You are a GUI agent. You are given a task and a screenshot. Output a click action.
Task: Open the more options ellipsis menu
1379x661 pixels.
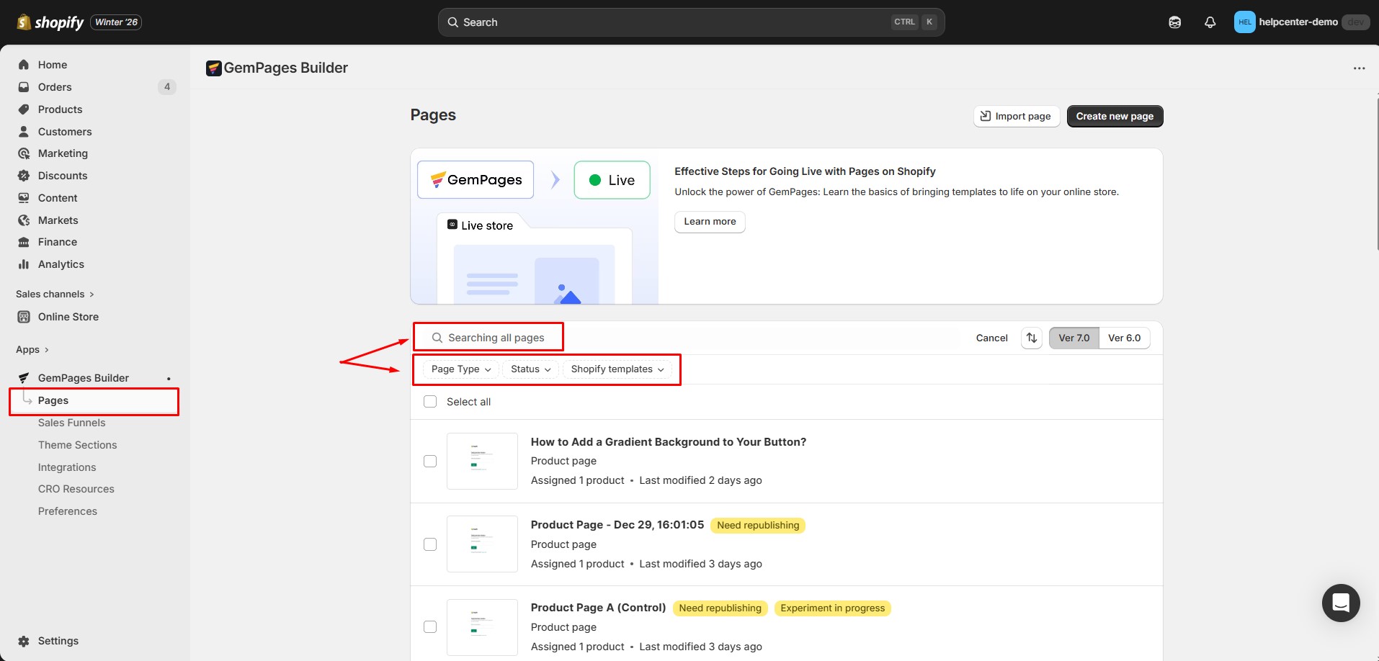pos(1360,68)
